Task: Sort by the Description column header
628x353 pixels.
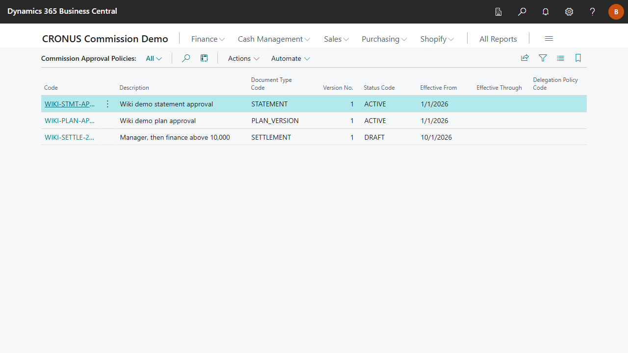Action: coord(134,88)
